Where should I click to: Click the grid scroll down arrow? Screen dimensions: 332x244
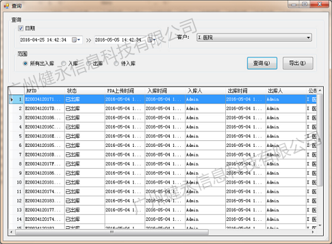(320, 226)
